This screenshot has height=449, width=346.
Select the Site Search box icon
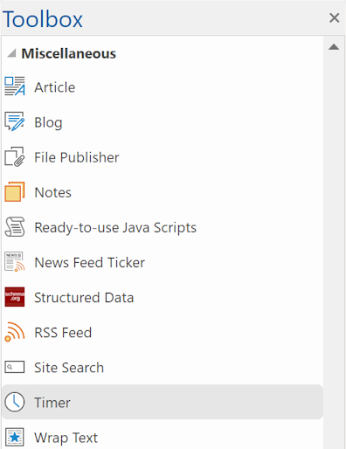(15, 367)
